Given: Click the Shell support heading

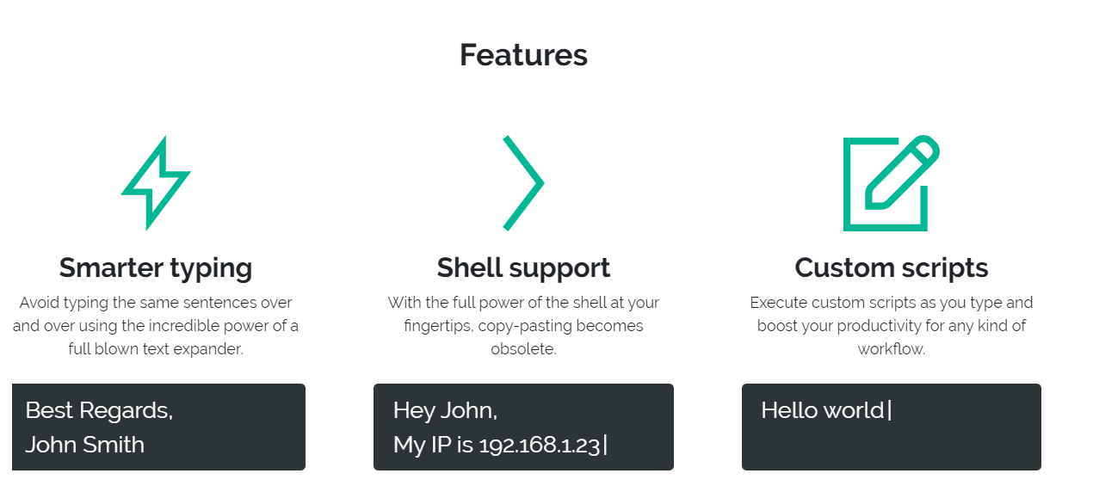Looking at the screenshot, I should click(523, 267).
